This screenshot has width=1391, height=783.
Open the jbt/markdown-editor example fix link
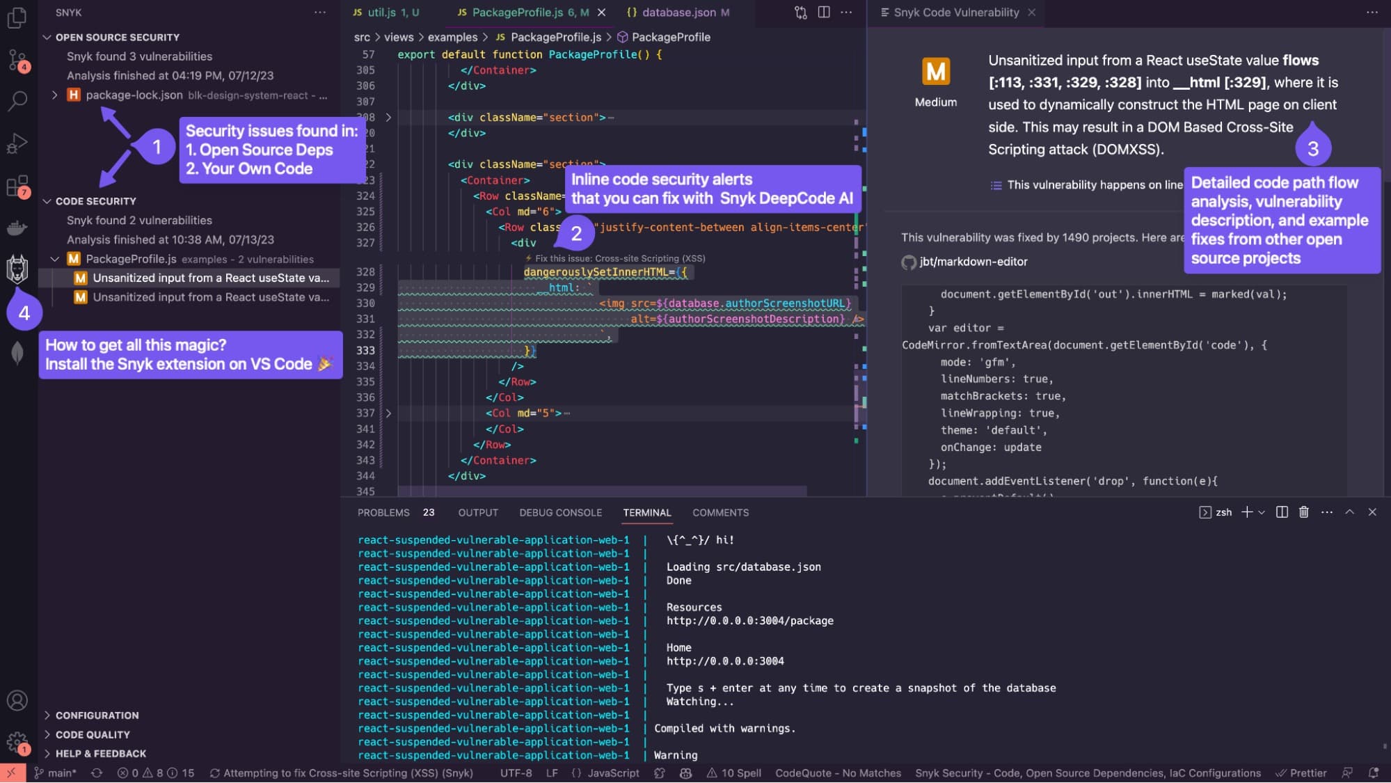pos(973,262)
